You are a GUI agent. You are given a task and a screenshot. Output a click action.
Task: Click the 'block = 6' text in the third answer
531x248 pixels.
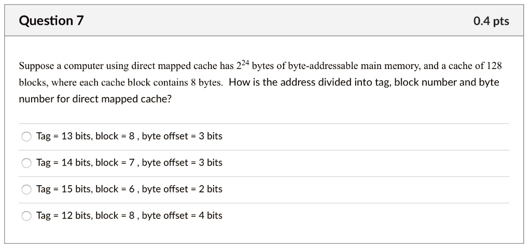116,189
